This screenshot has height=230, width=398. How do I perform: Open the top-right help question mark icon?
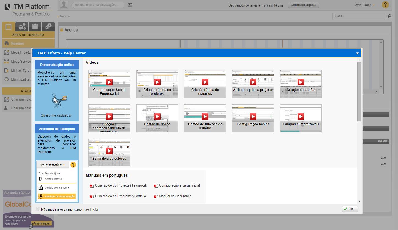(x=385, y=5)
